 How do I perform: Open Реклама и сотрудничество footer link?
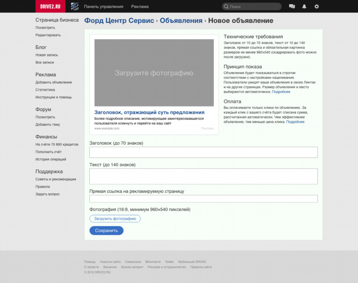[167, 267]
